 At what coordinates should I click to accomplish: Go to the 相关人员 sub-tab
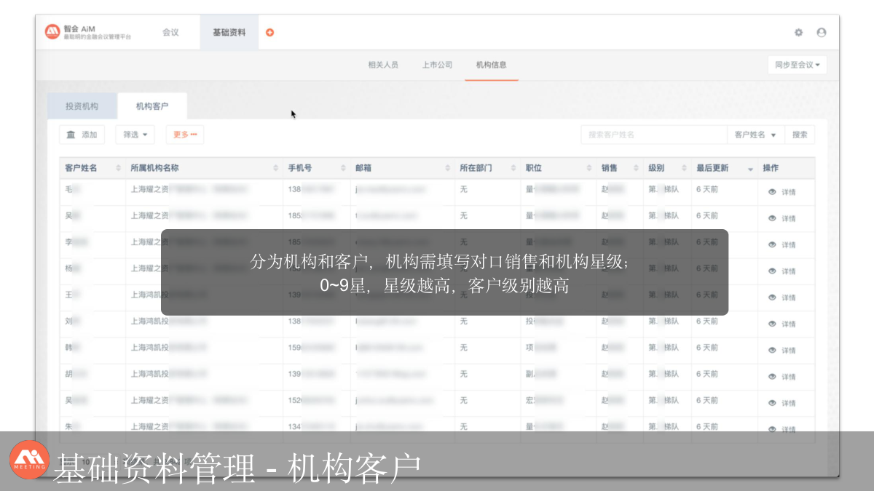coord(383,65)
